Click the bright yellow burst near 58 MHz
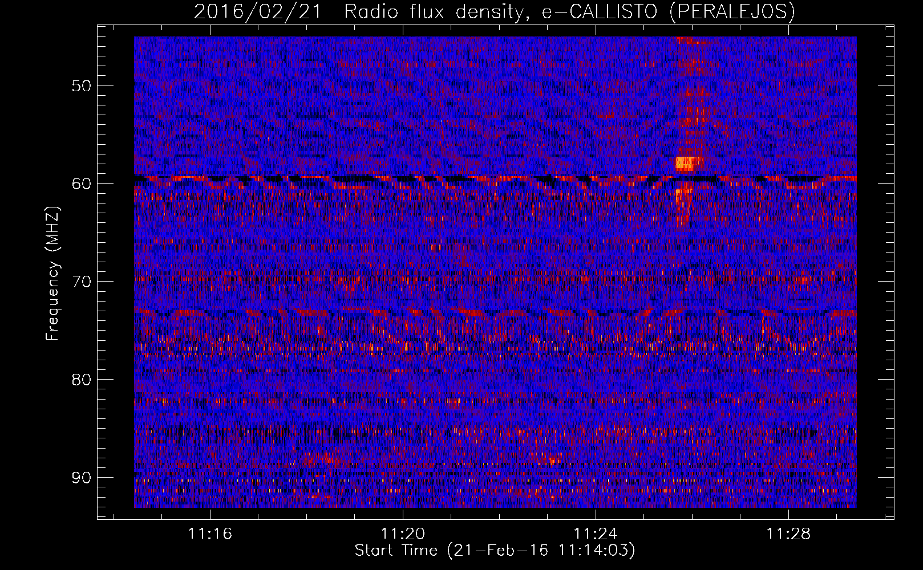The width and height of the screenshot is (923, 570). tap(686, 164)
